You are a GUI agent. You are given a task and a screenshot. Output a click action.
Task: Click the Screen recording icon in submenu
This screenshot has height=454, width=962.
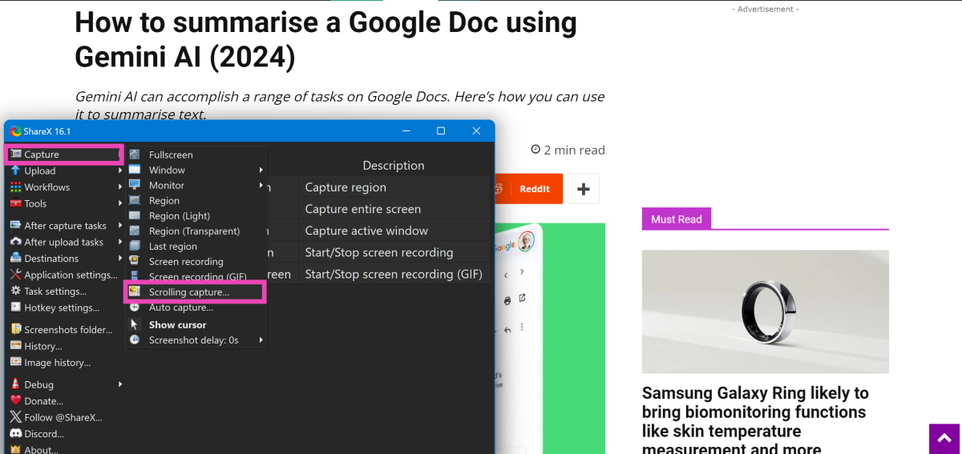(135, 262)
